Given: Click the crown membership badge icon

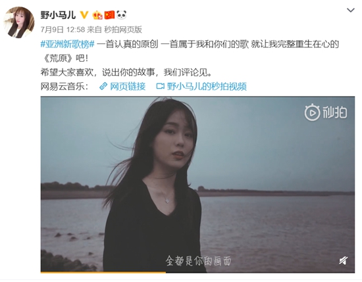Looking at the screenshot, I should (x=97, y=15).
